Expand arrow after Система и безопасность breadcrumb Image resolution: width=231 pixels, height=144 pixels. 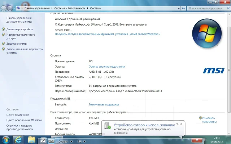click(x=88, y=8)
